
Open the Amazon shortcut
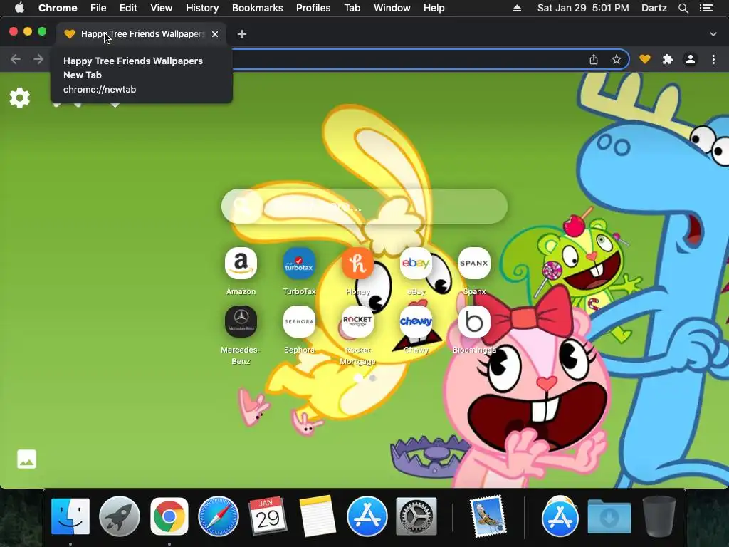(x=241, y=264)
